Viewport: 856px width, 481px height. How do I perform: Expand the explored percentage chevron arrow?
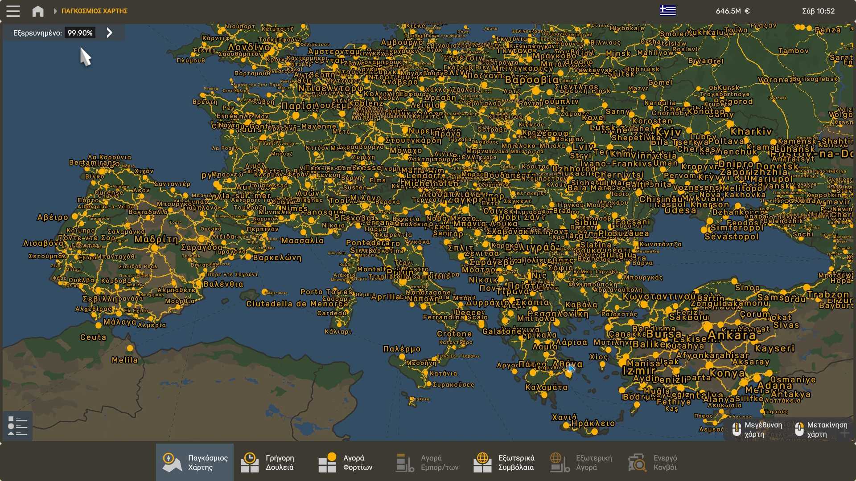(110, 33)
